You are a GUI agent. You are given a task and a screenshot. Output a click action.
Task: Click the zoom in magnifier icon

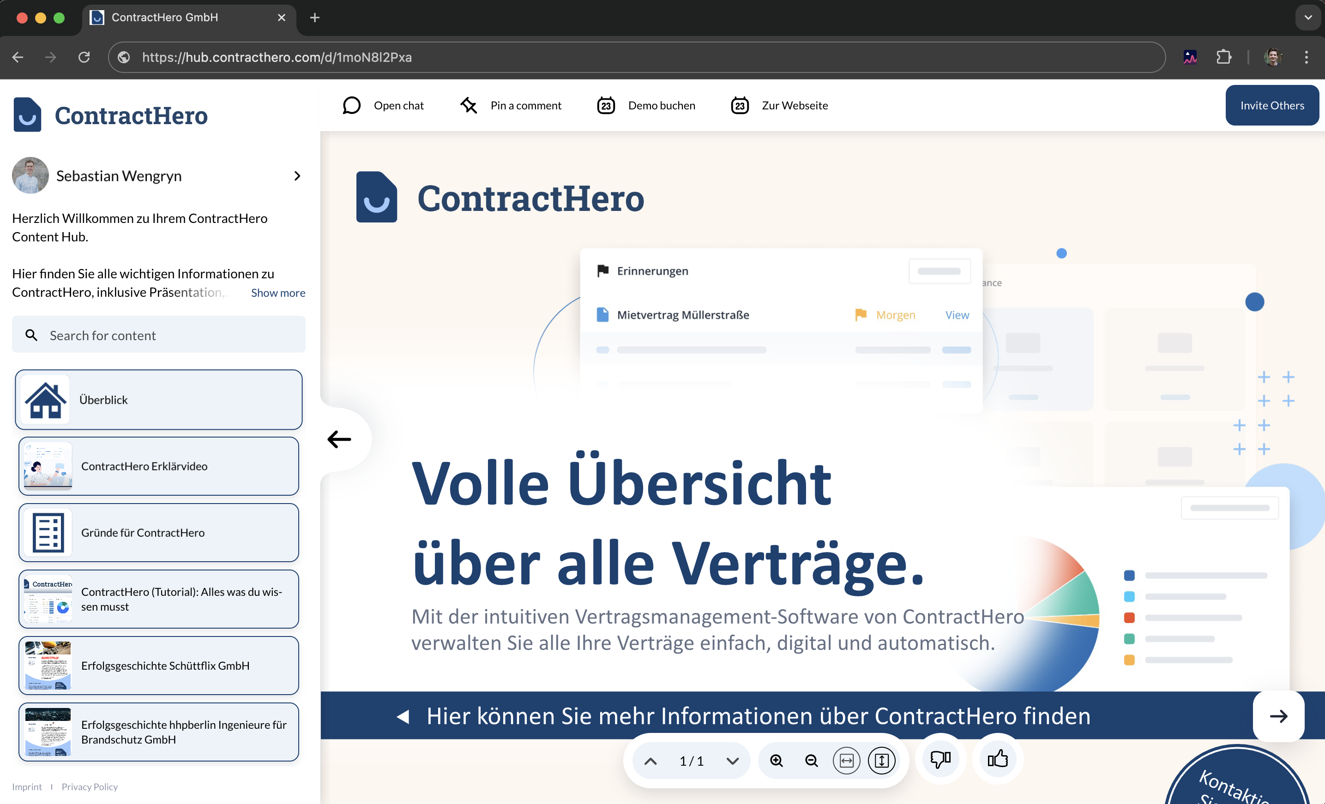pyautogui.click(x=776, y=761)
